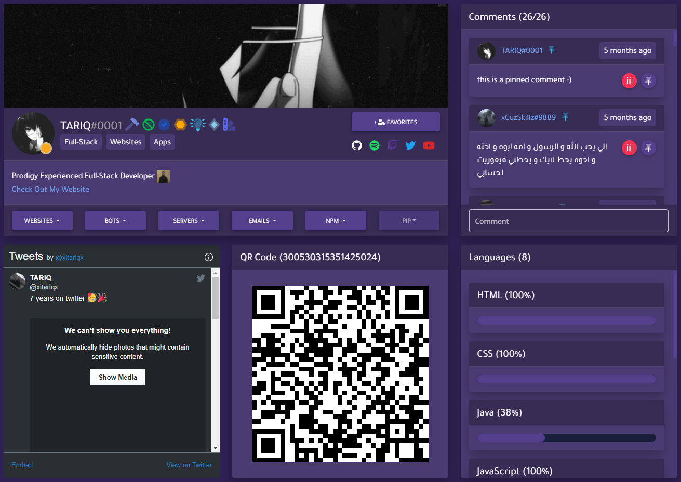Expand the NPM dropdown
This screenshot has height=482, width=681.
pyautogui.click(x=336, y=221)
